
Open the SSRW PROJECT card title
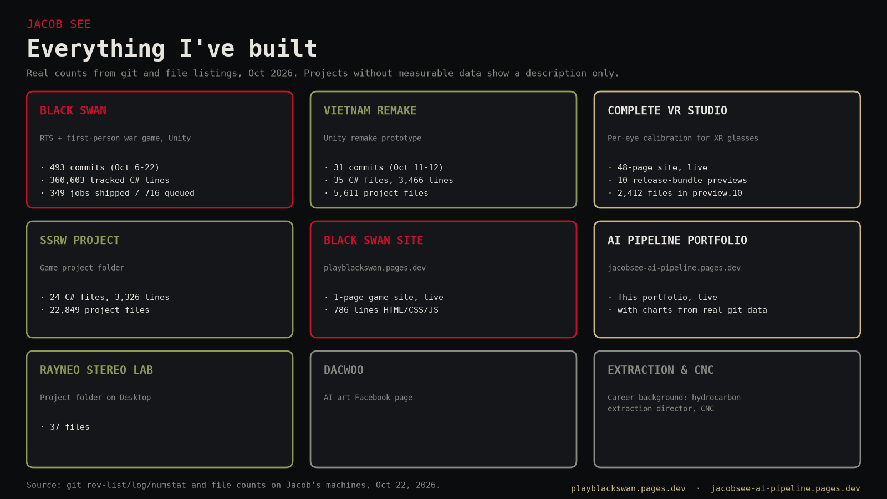click(80, 240)
